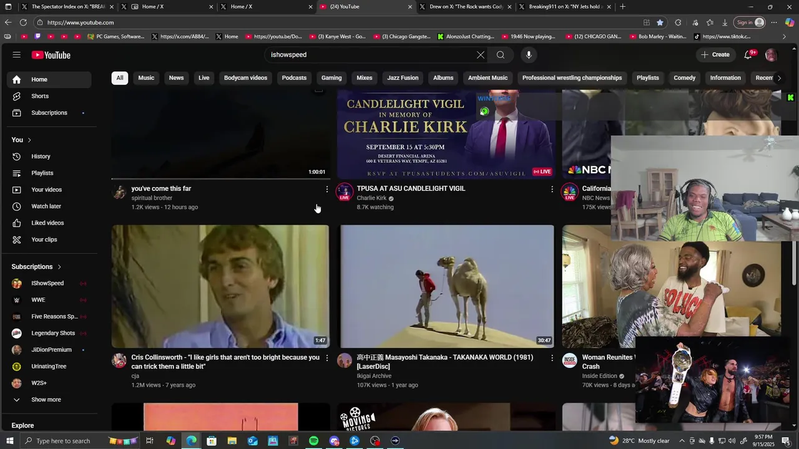
Task: Open the account avatar menu on YouTube
Action: 771,55
